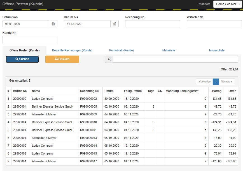The height and width of the screenshot is (171, 243).
Task: Select invoice R990000011
Action: point(88,130)
